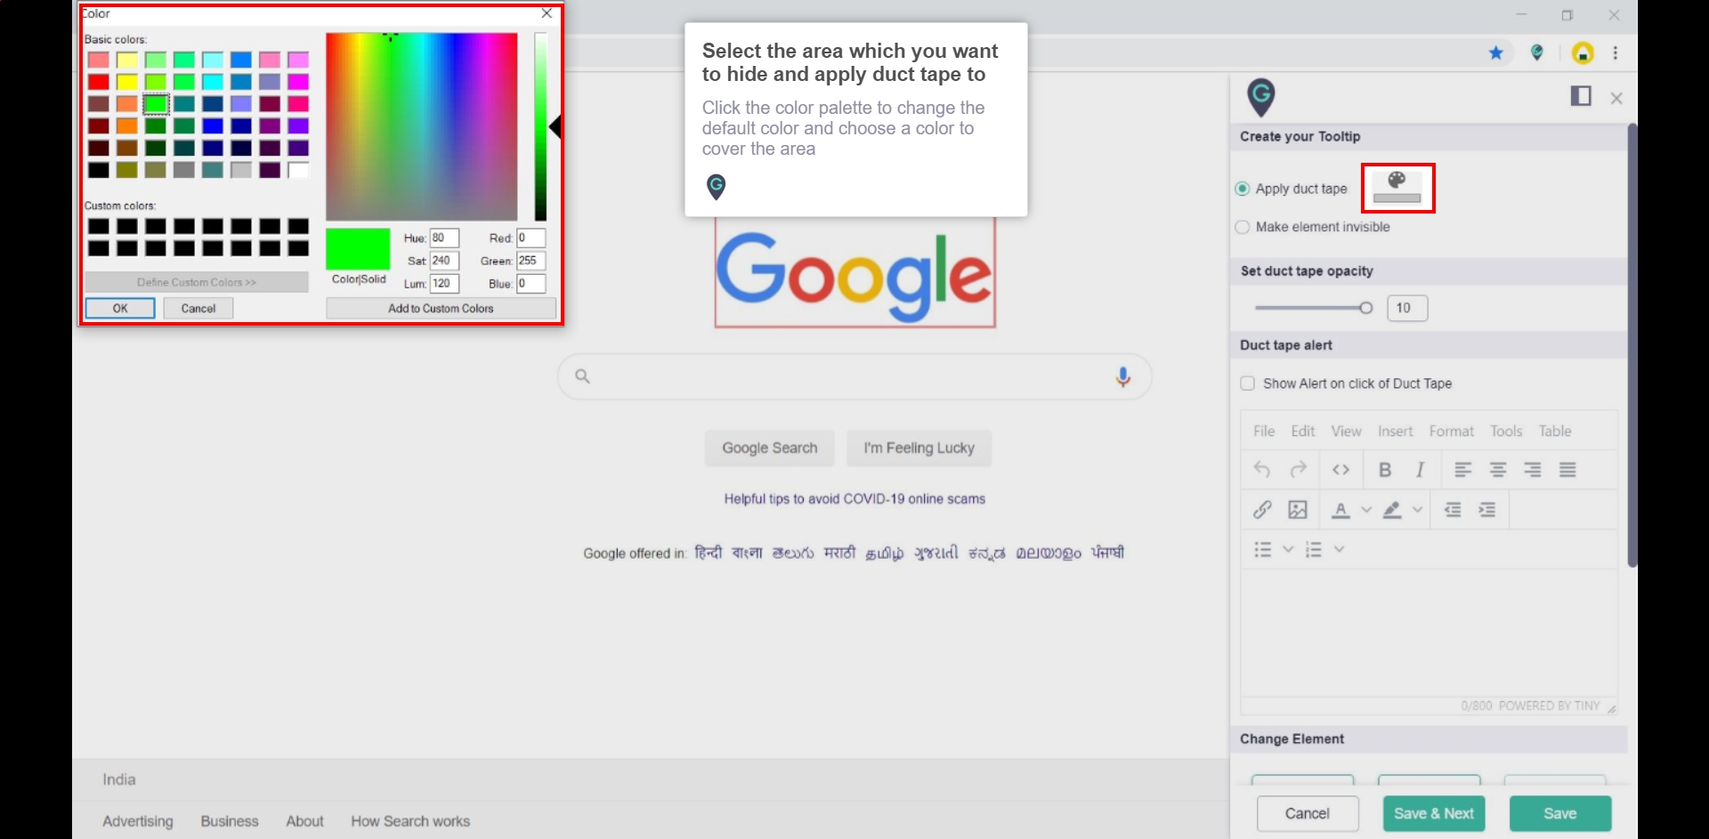Align text right in editor
Viewport: 1709px width, 839px height.
[x=1533, y=470]
